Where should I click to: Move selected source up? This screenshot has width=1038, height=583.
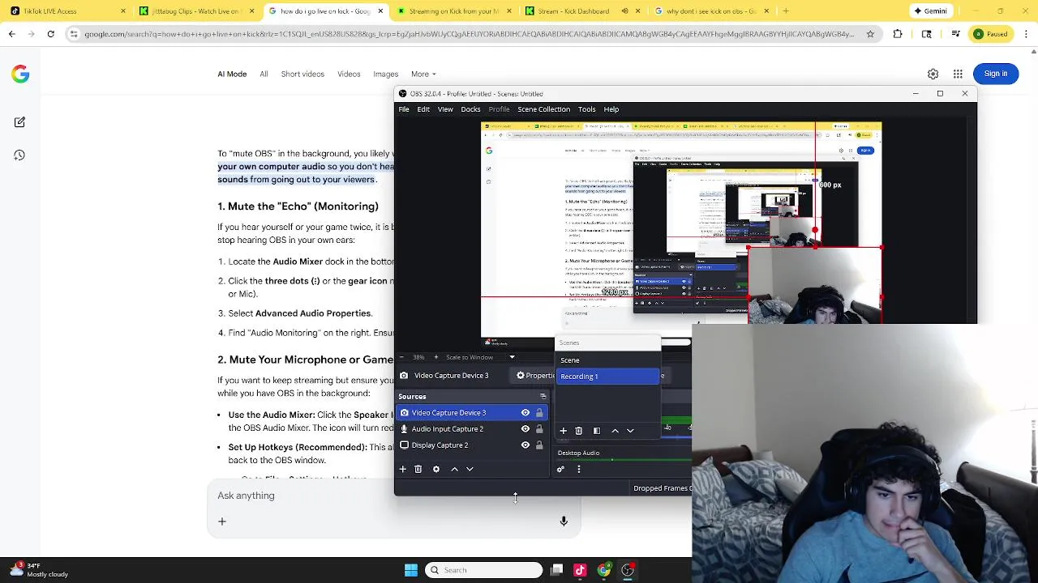click(x=454, y=469)
